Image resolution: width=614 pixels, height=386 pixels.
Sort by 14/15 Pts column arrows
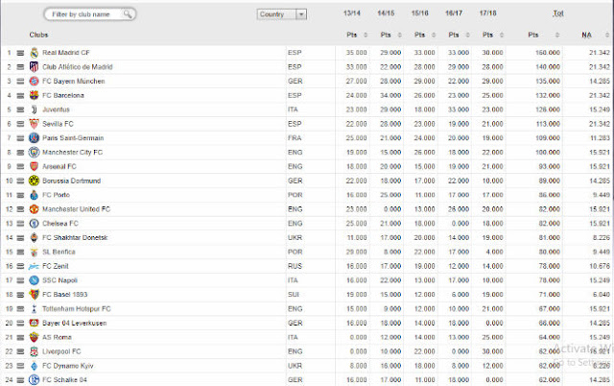[x=399, y=35]
